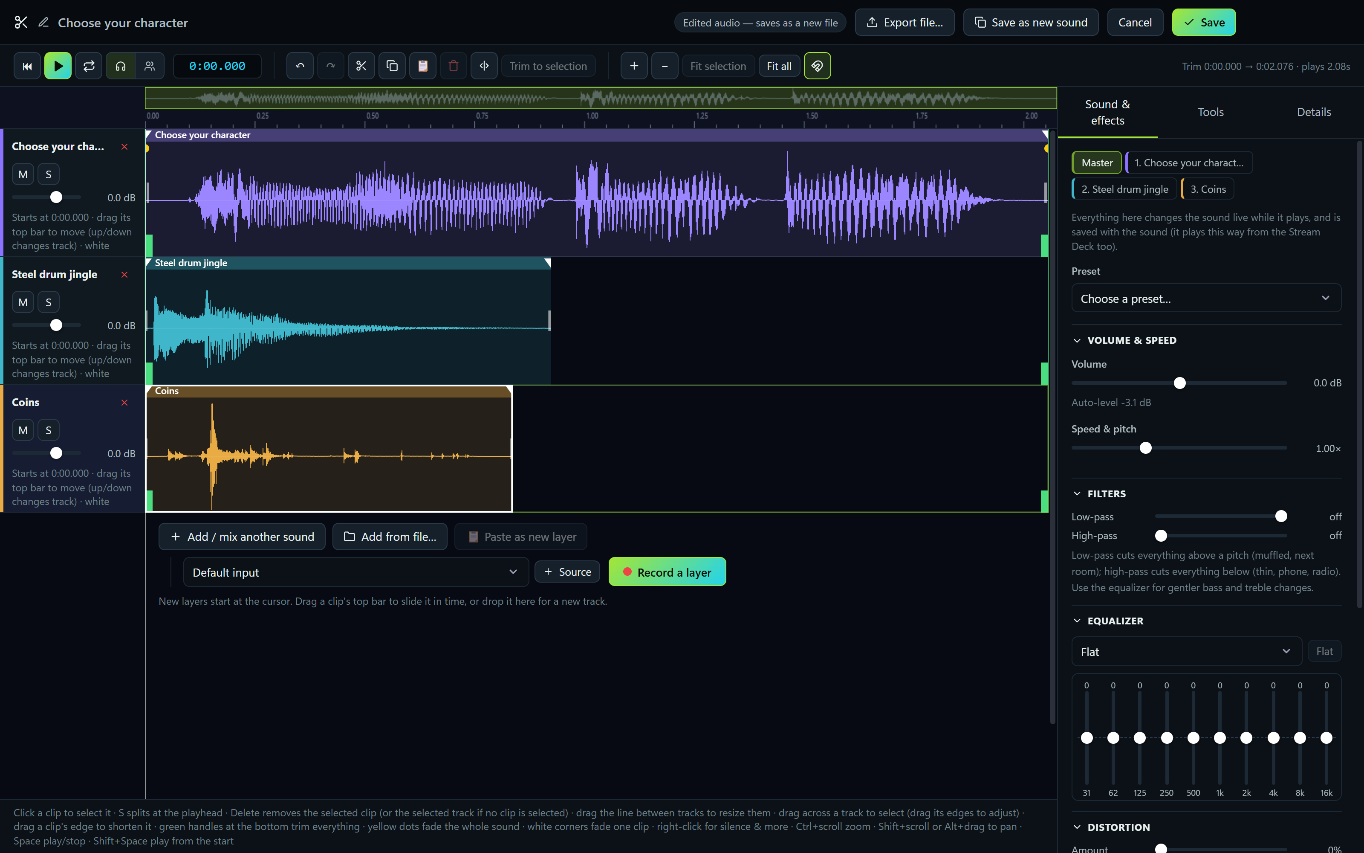Click the 1k equalizer band handle

pyautogui.click(x=1220, y=737)
